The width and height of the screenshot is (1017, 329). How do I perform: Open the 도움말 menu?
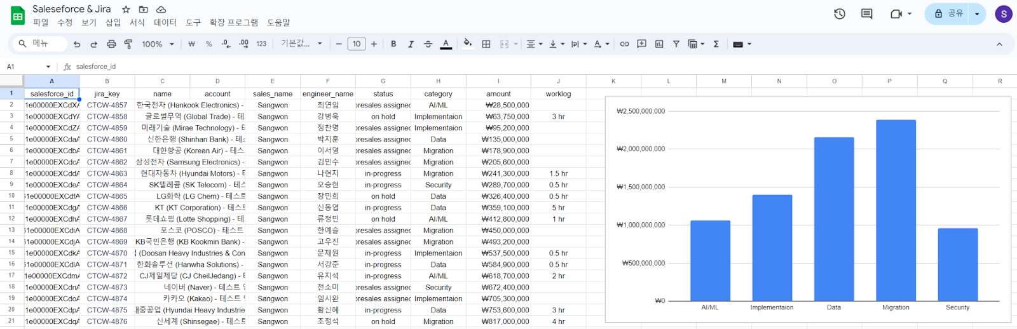[278, 22]
